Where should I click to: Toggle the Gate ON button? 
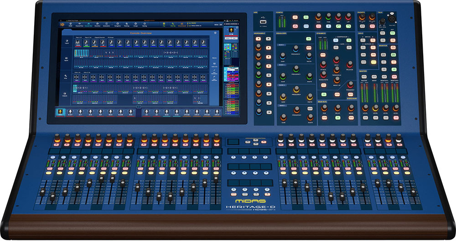click(349, 47)
